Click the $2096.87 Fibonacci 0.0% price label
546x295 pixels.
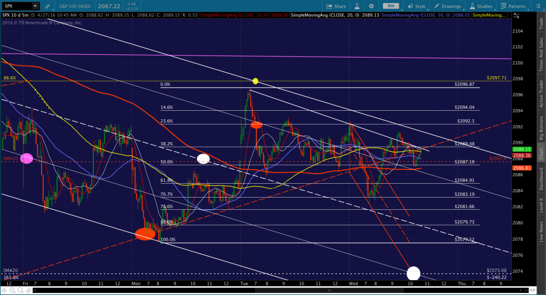tap(464, 84)
